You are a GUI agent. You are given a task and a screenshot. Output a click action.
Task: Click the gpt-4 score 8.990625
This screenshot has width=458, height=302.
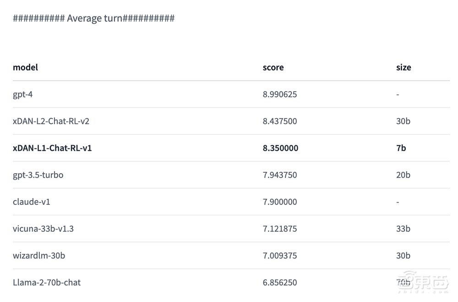click(280, 94)
